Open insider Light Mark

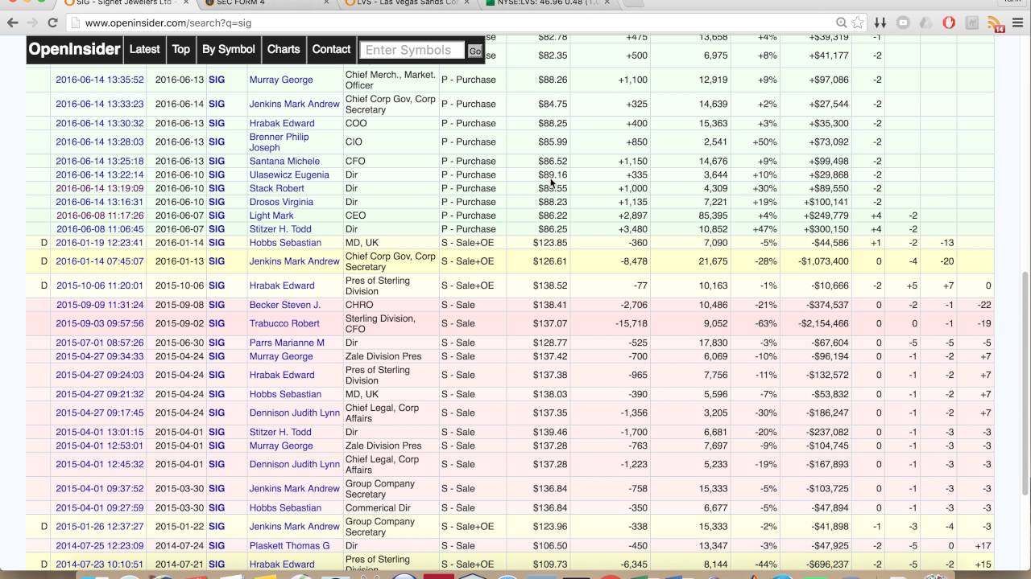click(271, 216)
